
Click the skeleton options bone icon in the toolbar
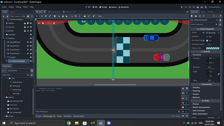(x=94, y=16)
